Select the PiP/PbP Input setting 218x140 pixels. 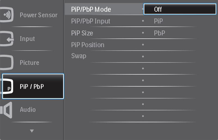91,21
